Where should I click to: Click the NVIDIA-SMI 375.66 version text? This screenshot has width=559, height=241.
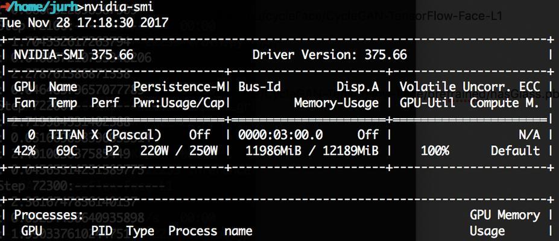click(74, 55)
